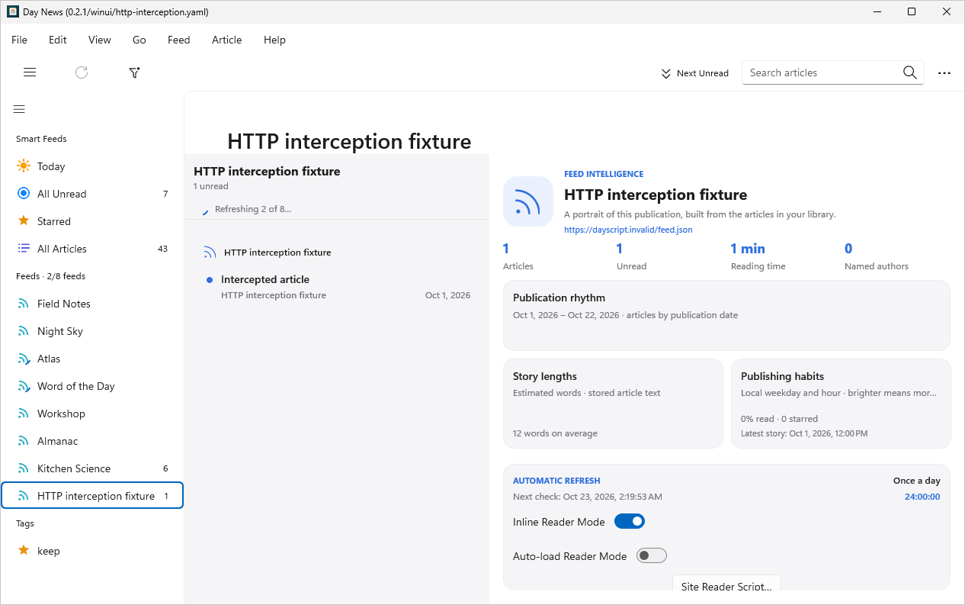Click the Almanac feed icon

coord(24,441)
